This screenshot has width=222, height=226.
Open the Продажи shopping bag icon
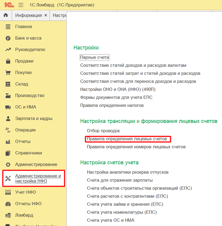pyautogui.click(x=8, y=61)
